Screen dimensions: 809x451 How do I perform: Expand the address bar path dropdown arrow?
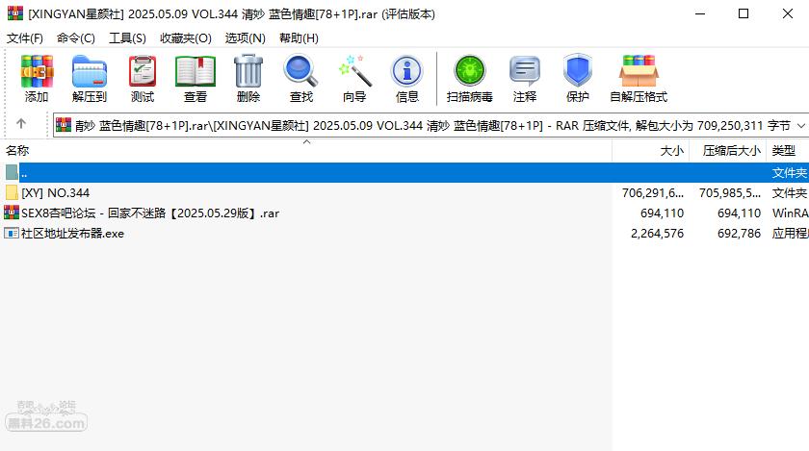click(800, 125)
